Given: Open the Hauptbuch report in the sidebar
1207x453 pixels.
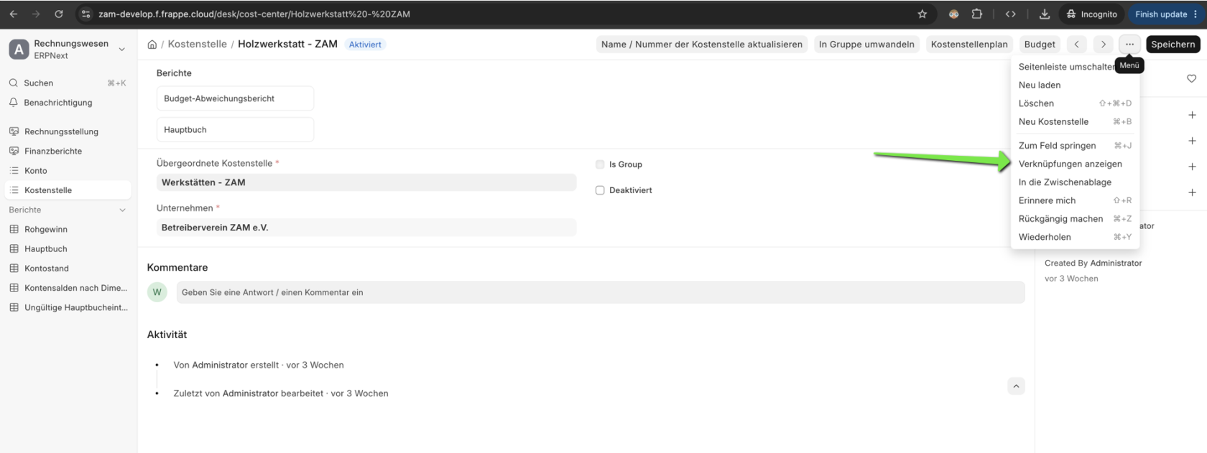Looking at the screenshot, I should (x=68, y=248).
